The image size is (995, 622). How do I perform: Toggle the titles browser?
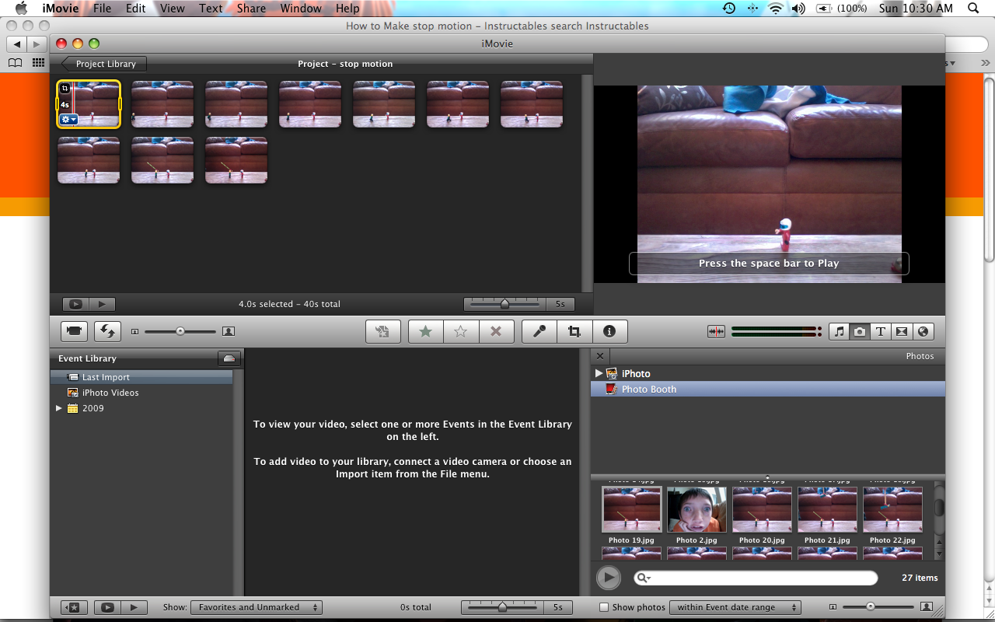click(881, 331)
